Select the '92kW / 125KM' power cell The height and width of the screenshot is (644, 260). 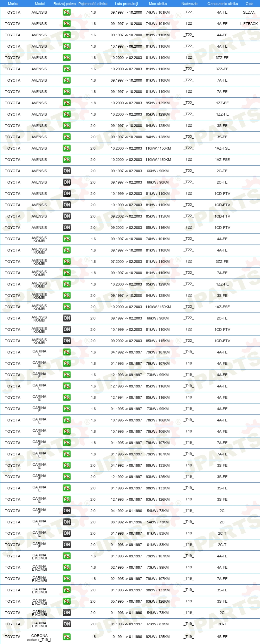(x=158, y=637)
